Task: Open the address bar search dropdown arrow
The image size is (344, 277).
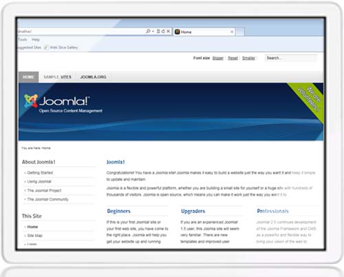Action: (x=153, y=31)
